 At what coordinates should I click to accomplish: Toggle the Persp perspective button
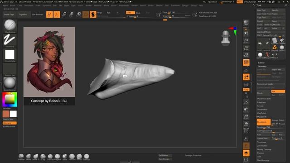(246, 62)
